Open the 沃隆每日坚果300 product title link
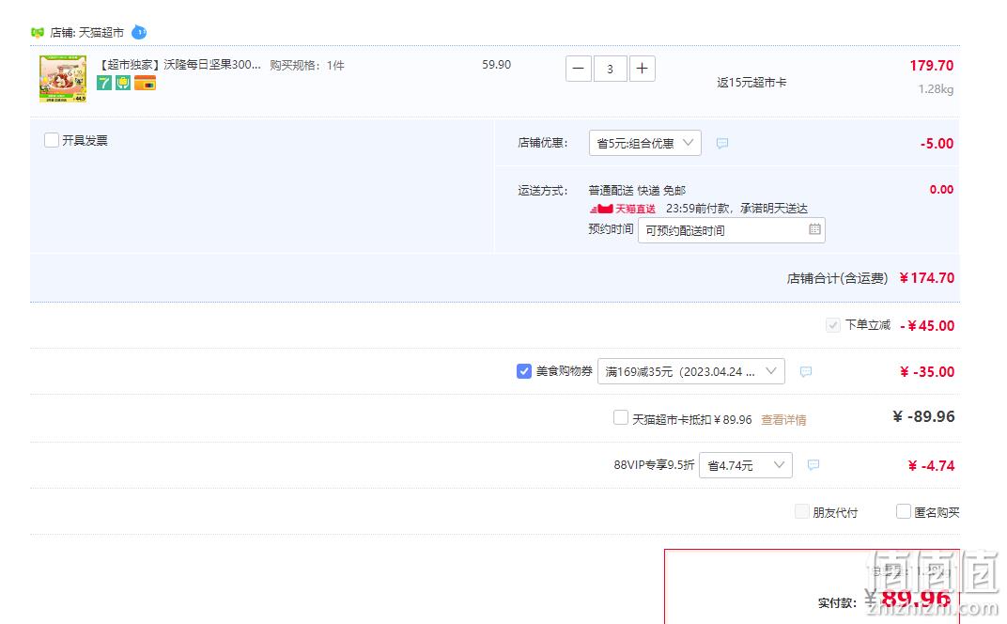The width and height of the screenshot is (1007, 624). (179, 65)
